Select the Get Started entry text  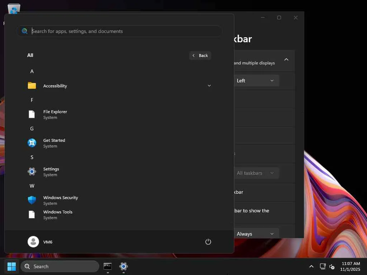pyautogui.click(x=54, y=140)
